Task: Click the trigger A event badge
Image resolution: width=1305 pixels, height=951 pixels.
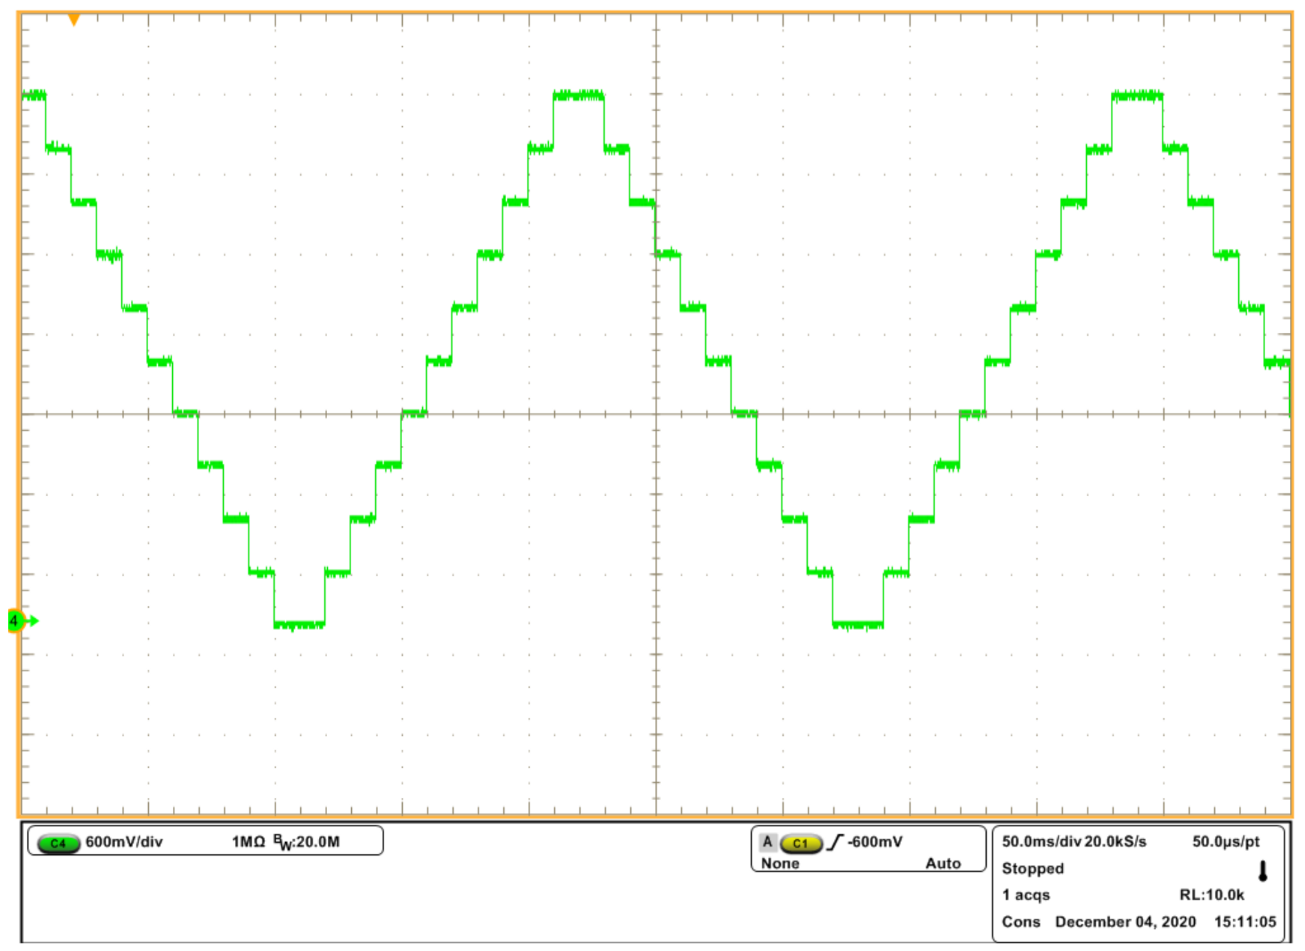Action: point(767,842)
